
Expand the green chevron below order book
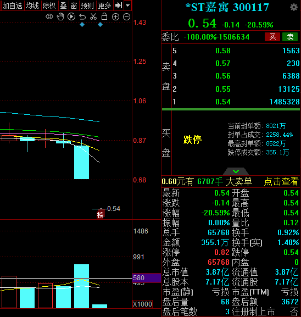(236, 171)
